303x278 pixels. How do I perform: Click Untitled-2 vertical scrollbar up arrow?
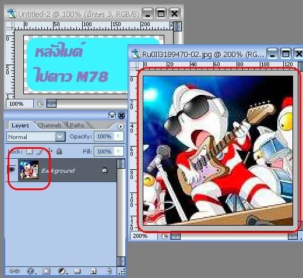177,26
